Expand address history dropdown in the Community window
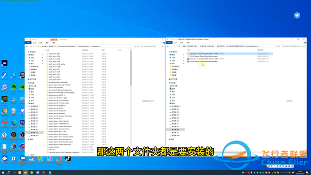This screenshot has width=311, height=175. pyautogui.click(x=136, y=46)
